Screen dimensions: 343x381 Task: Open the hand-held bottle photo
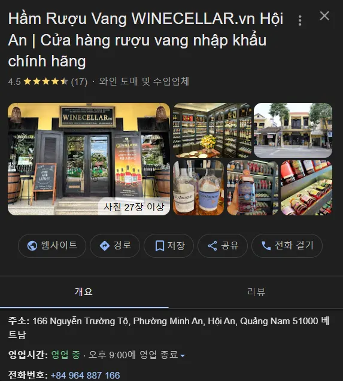click(x=253, y=188)
